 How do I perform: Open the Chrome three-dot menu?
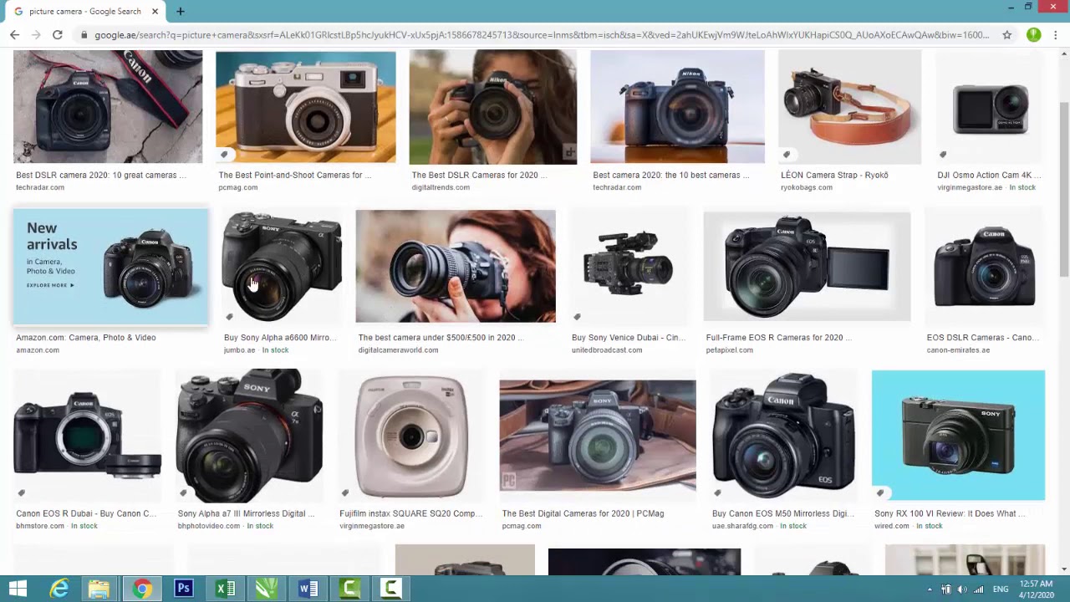tap(1056, 35)
